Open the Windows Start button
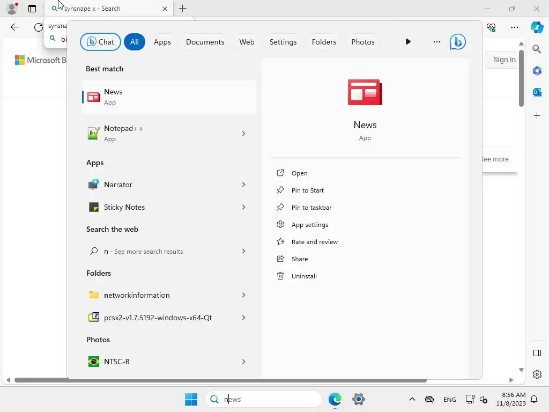The height and width of the screenshot is (412, 549). (x=191, y=399)
